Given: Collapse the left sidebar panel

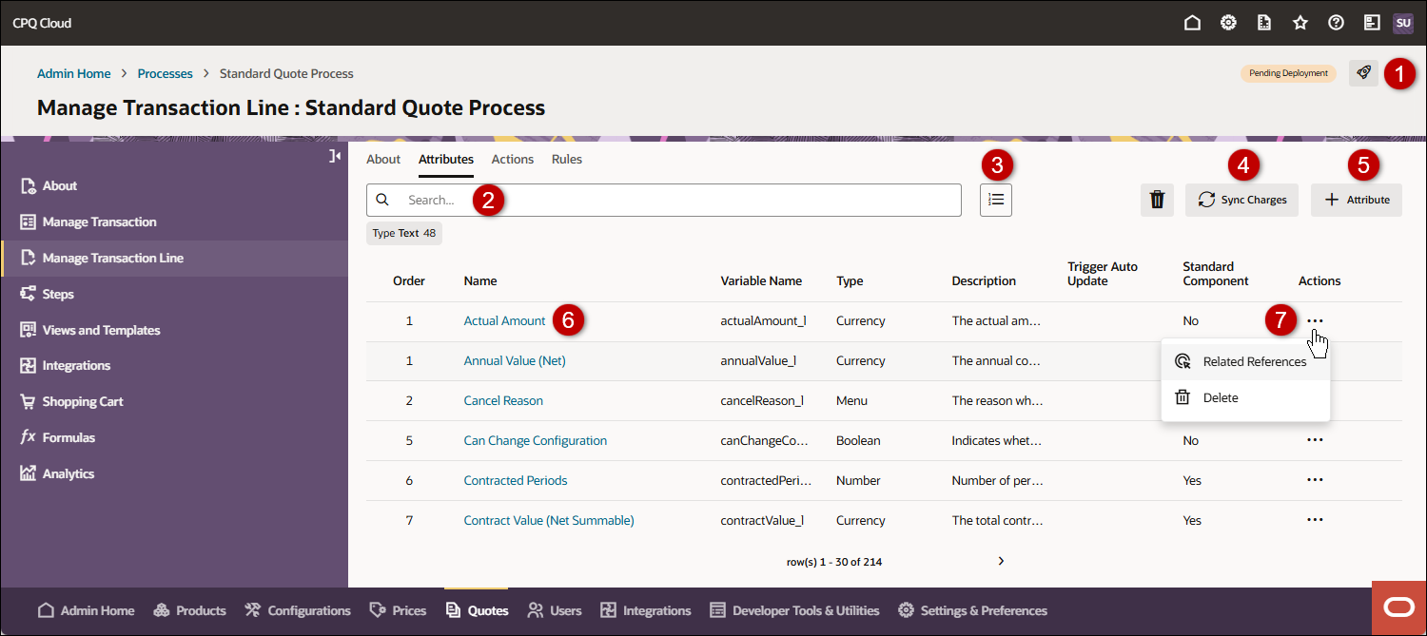Looking at the screenshot, I should (x=335, y=156).
